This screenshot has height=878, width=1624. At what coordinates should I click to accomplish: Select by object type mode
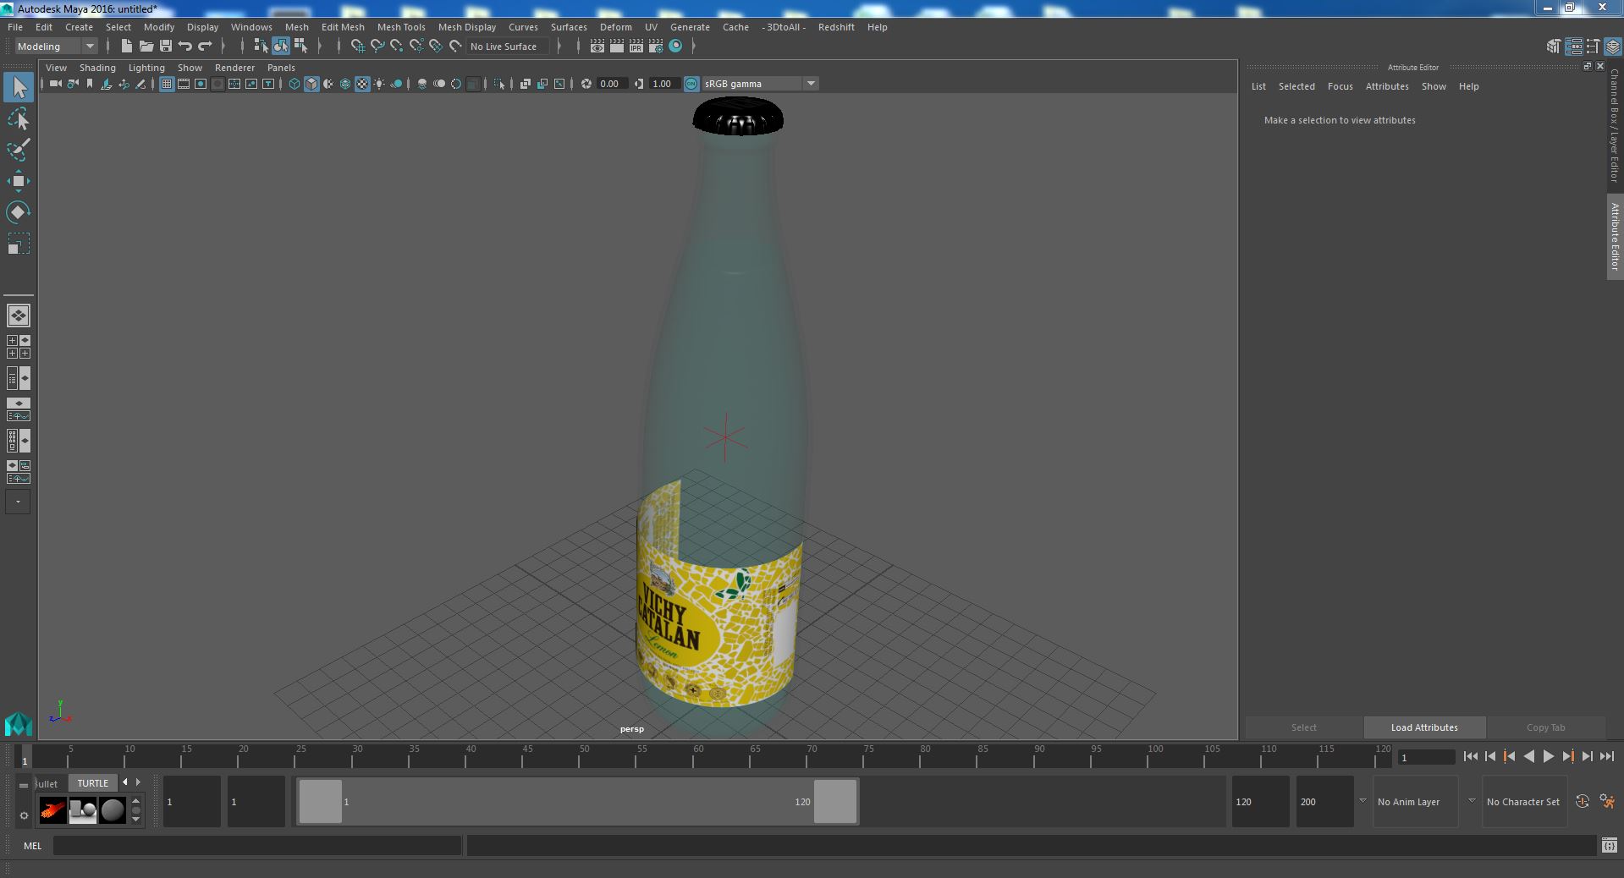click(x=280, y=47)
